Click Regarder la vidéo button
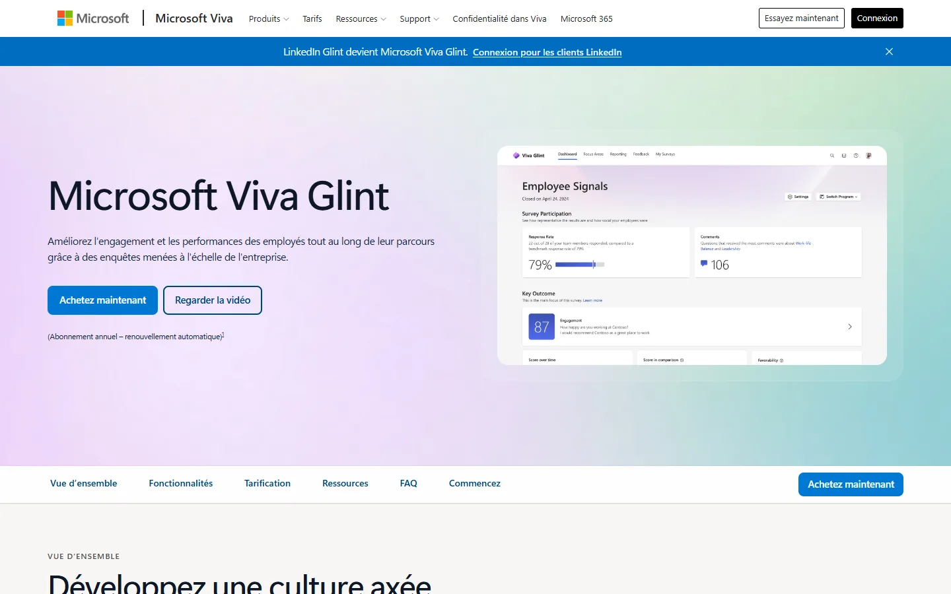Image resolution: width=951 pixels, height=594 pixels. coord(213,300)
